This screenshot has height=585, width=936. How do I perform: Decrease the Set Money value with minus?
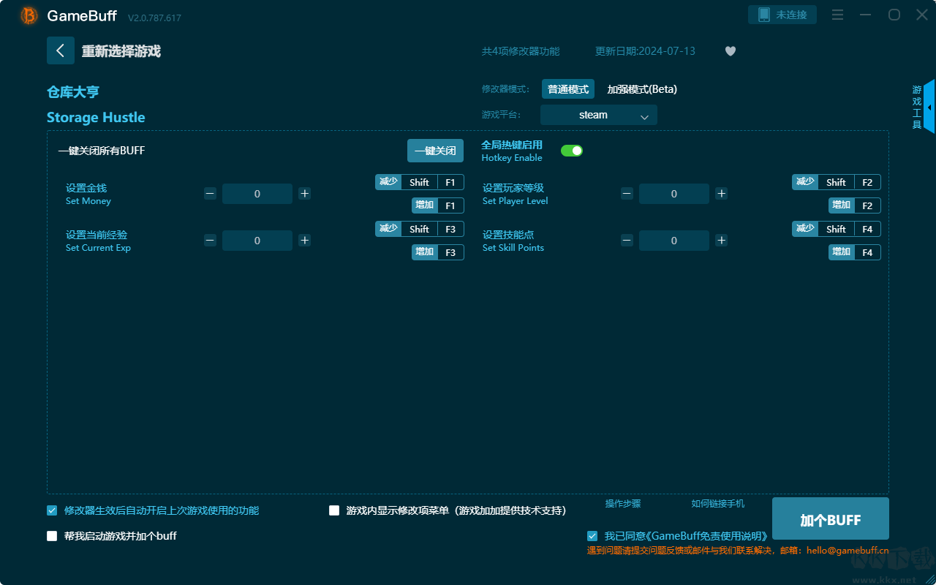pyautogui.click(x=210, y=194)
